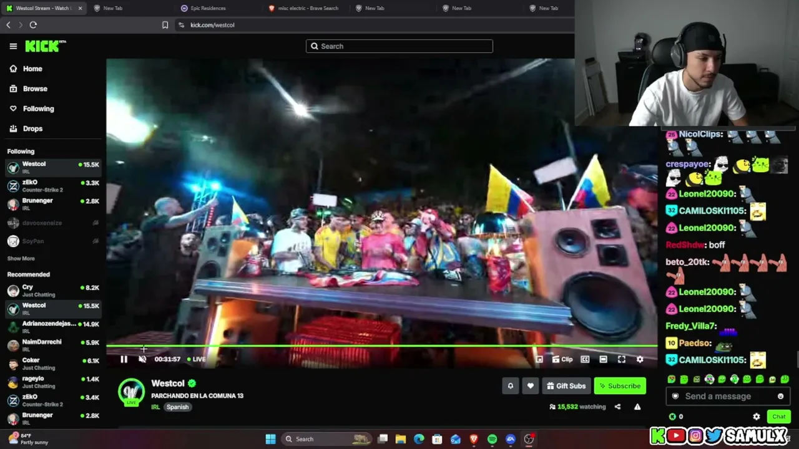This screenshot has width=799, height=449.
Task: Open the IRL category link
Action: point(155,407)
